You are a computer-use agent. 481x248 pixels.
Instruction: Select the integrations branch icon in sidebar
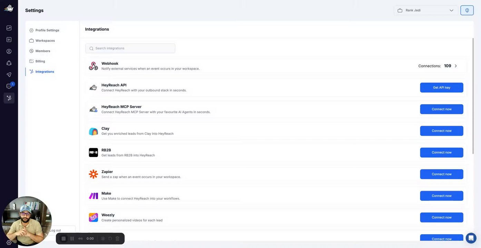click(9, 98)
